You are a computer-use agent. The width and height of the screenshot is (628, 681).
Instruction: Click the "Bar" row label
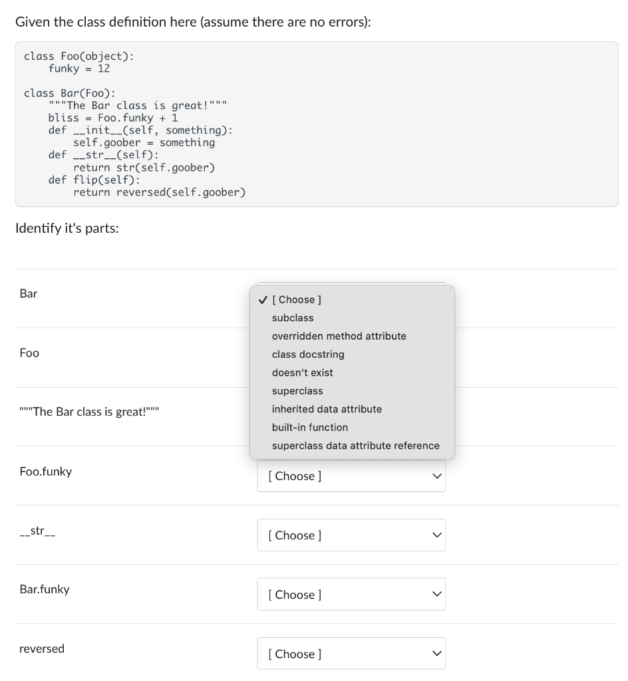[x=29, y=293]
